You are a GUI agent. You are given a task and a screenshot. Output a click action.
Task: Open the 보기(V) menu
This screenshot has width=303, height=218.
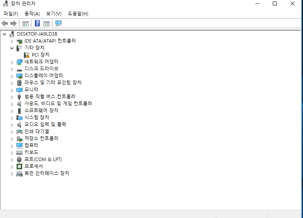[x=54, y=14]
